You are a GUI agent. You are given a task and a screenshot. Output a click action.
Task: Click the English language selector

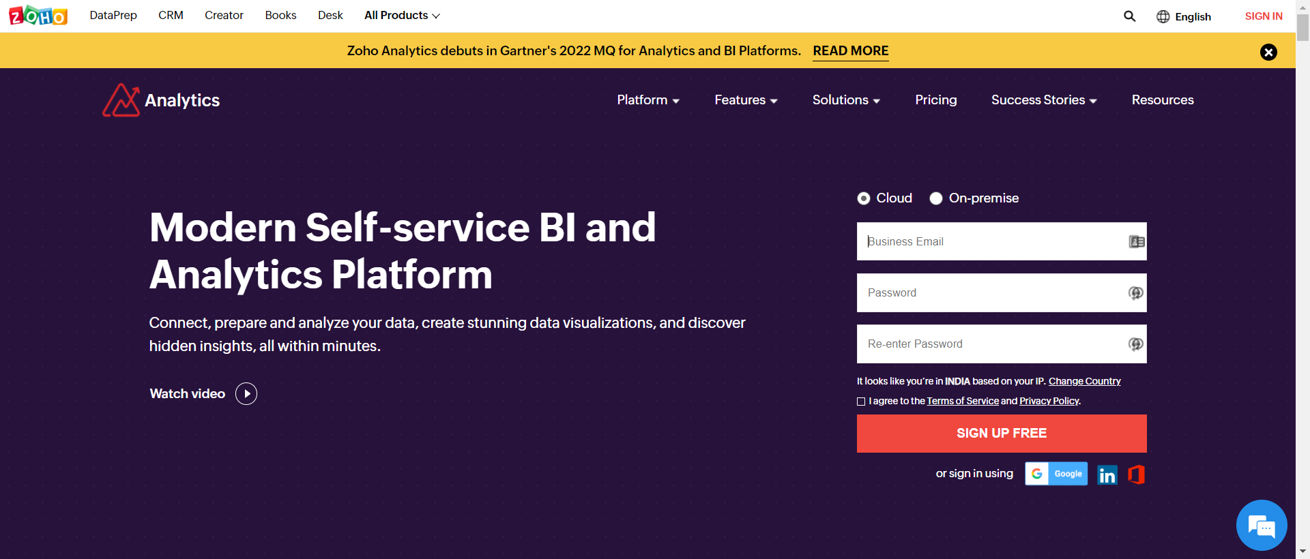pyautogui.click(x=1193, y=16)
